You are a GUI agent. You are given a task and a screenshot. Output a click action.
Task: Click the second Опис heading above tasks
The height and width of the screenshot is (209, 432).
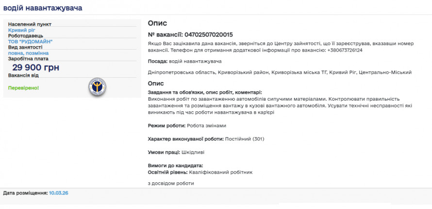click(x=156, y=83)
